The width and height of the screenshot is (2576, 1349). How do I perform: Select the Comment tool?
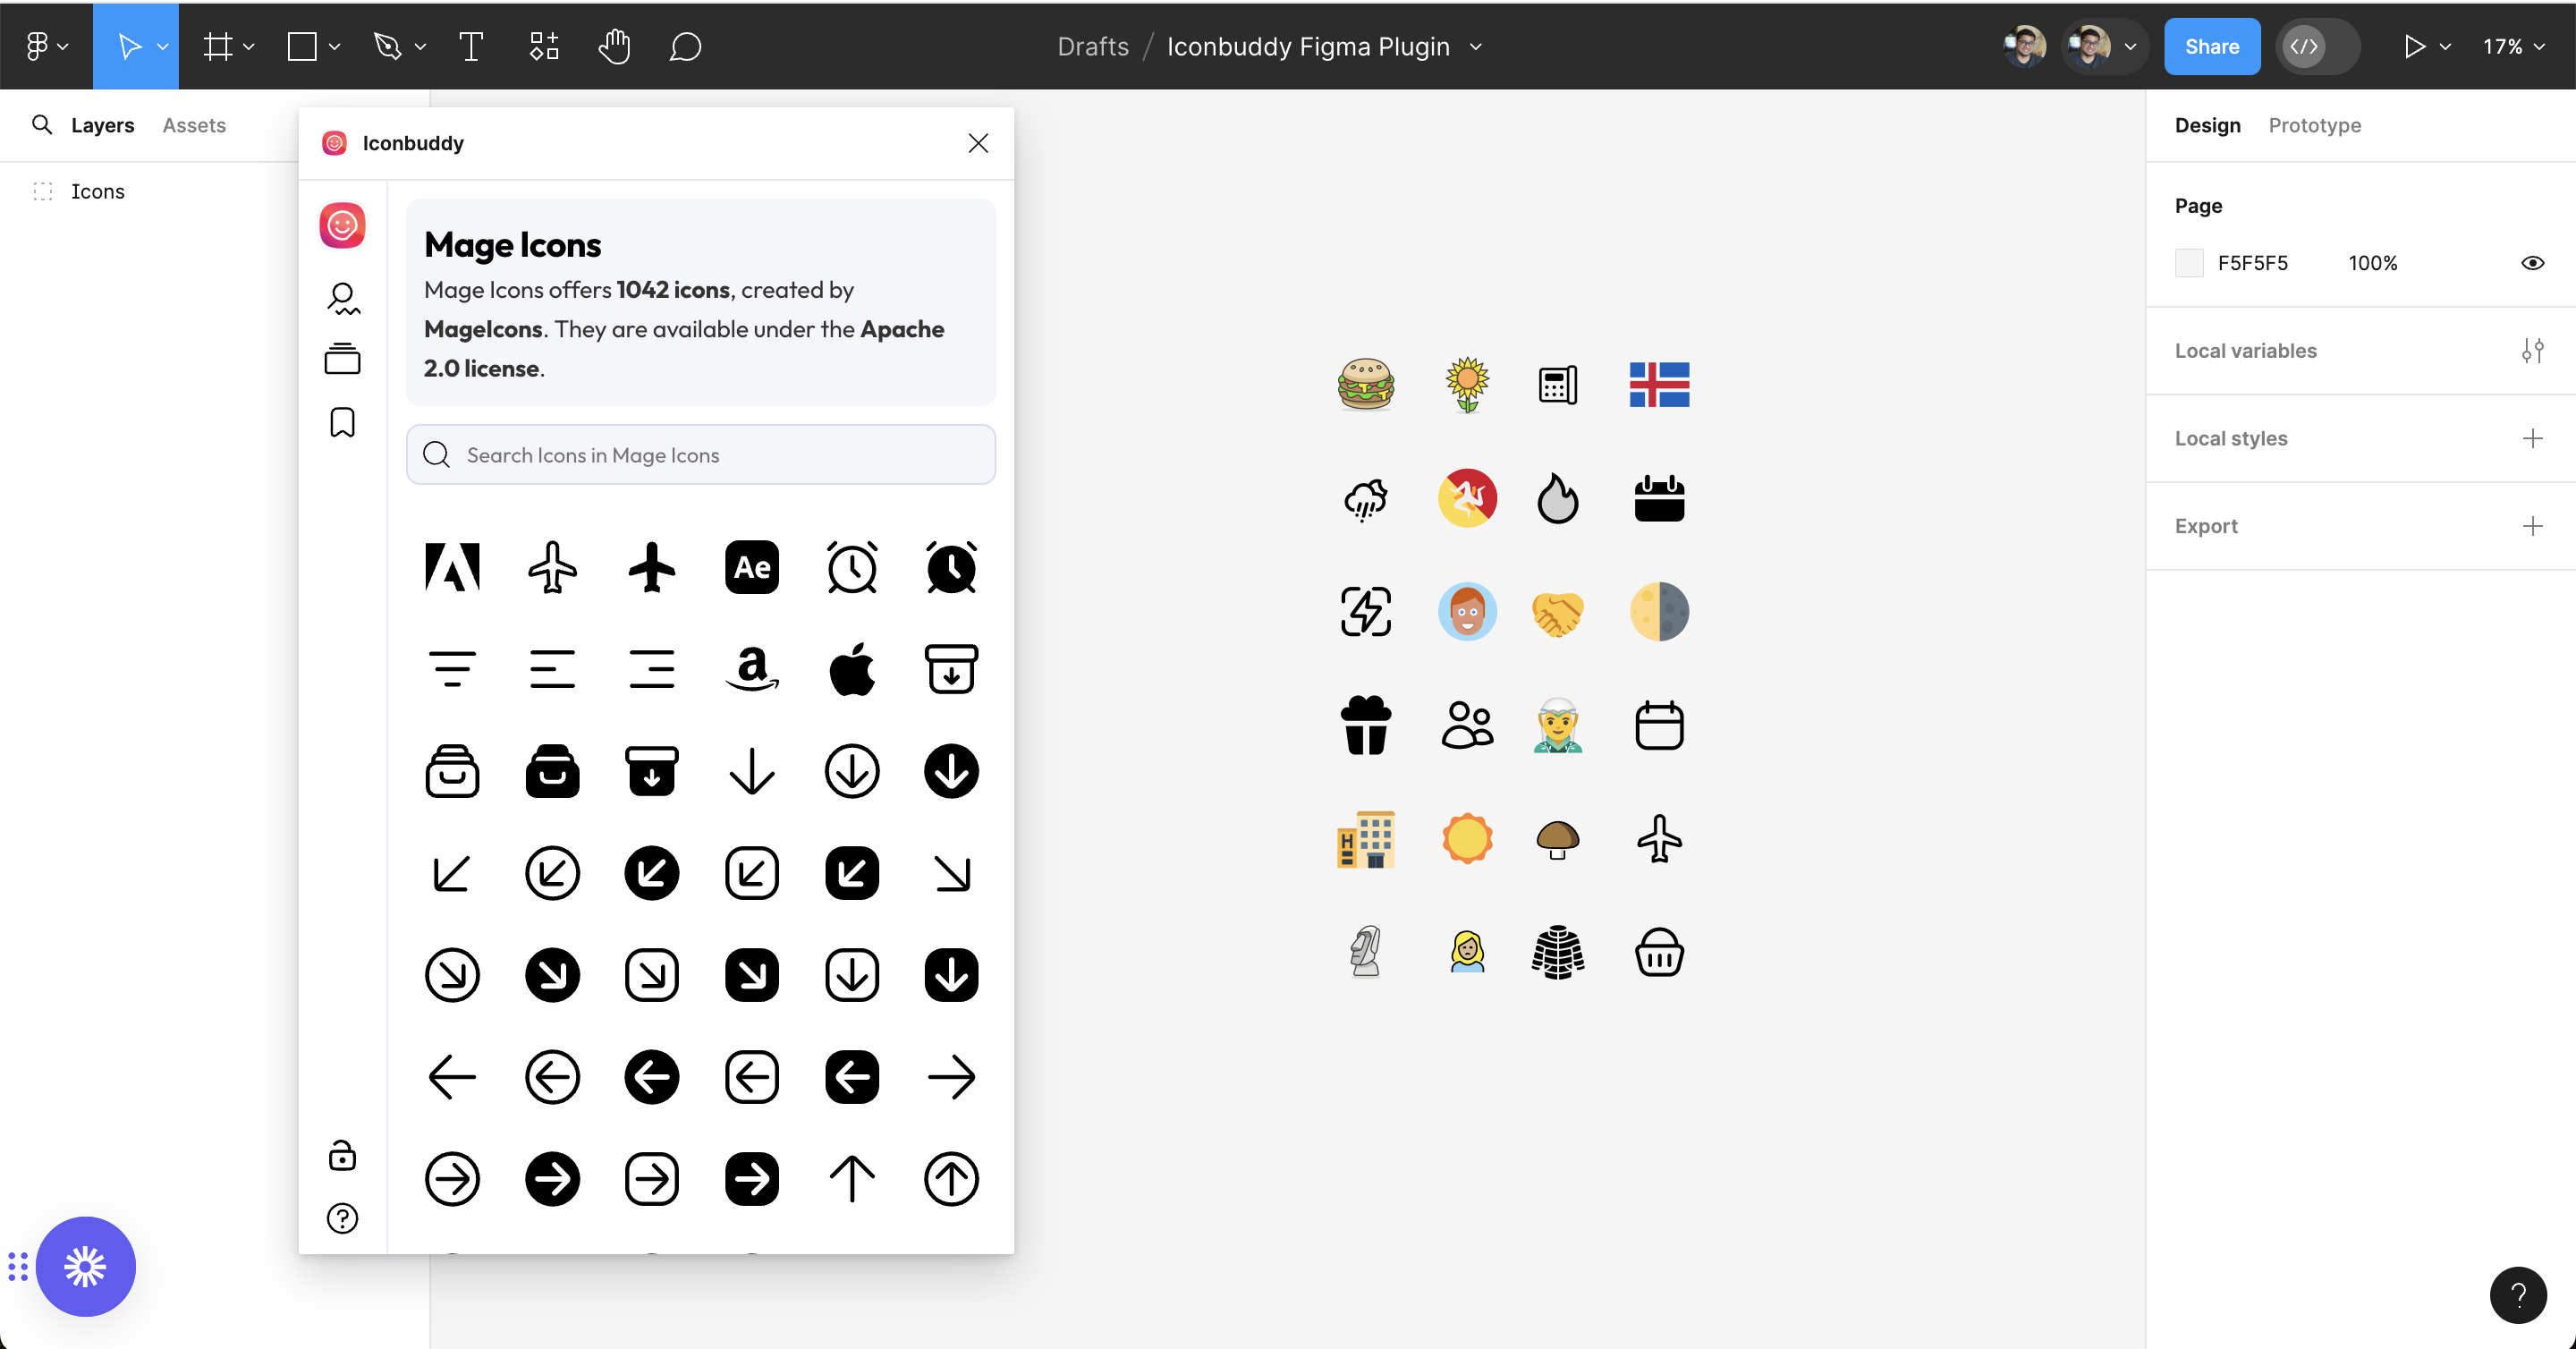pyautogui.click(x=685, y=46)
